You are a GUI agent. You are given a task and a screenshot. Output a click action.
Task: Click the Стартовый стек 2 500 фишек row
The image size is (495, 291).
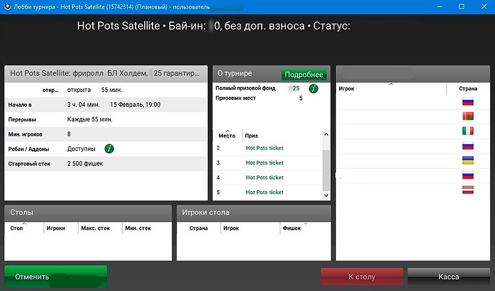(x=106, y=164)
